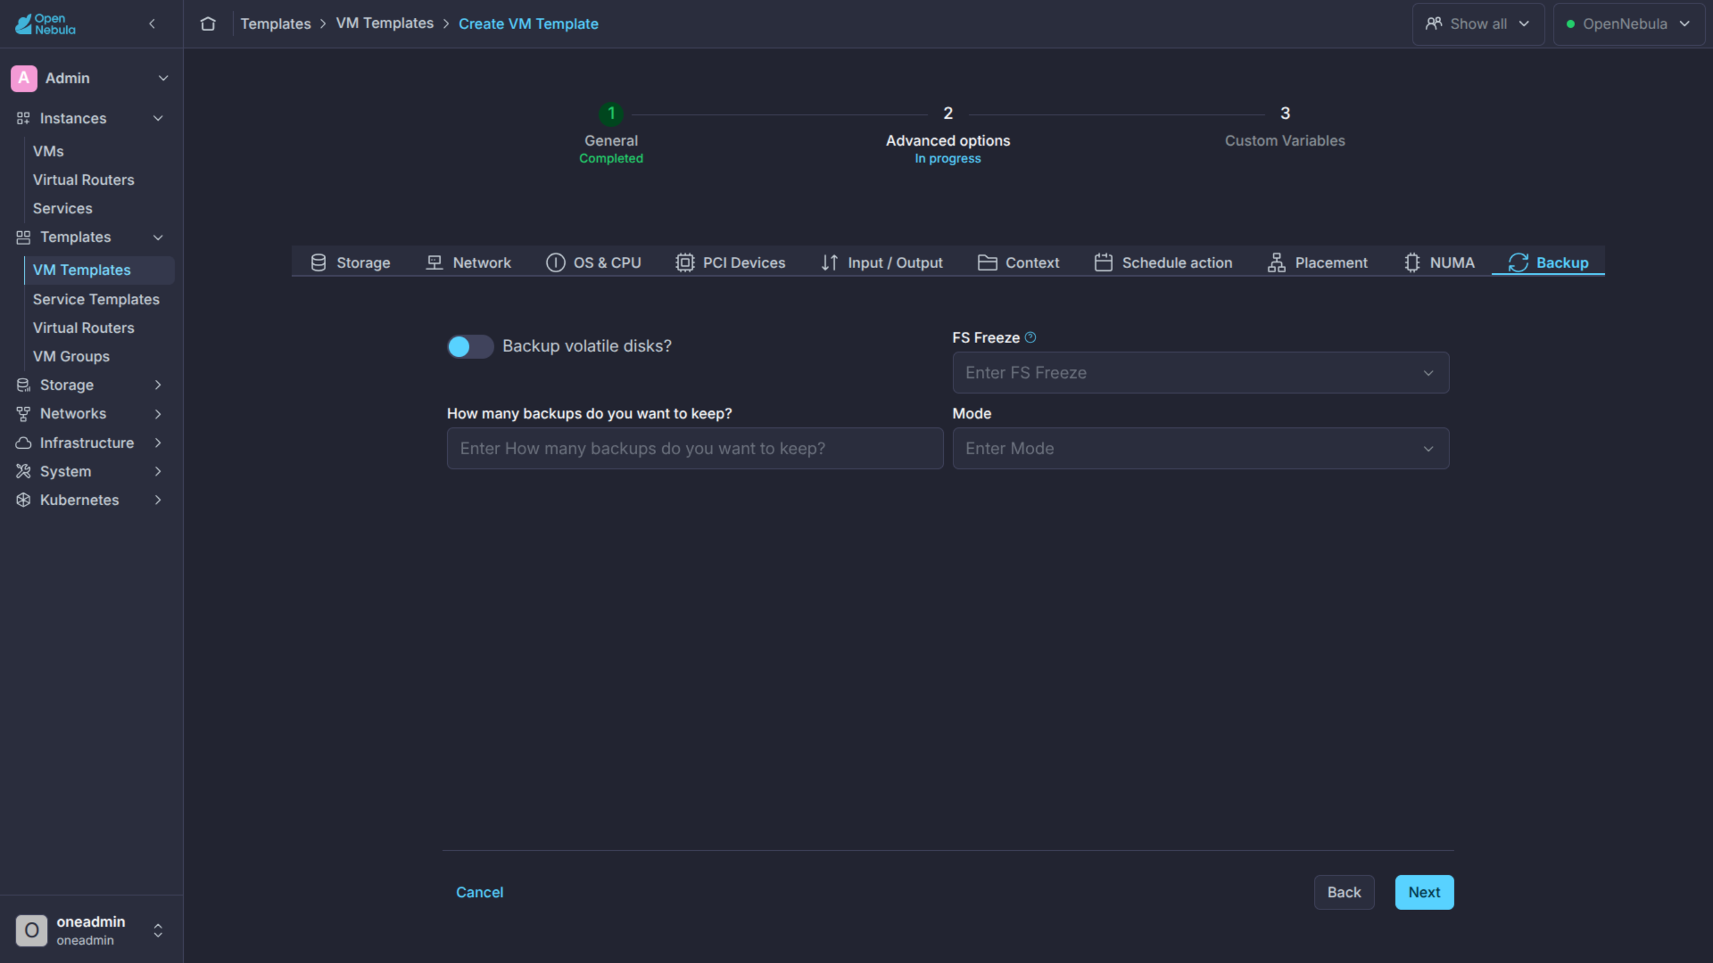
Task: Click the Show all users icon
Action: [x=1433, y=24]
